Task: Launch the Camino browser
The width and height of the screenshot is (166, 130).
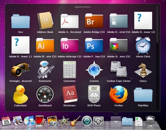Action: tap(94, 70)
